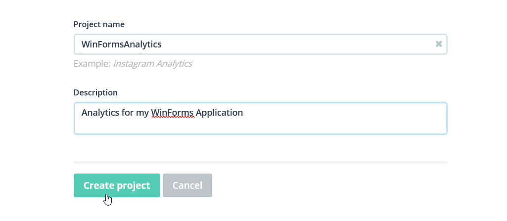Click the horizontal divider above the buttons
The height and width of the screenshot is (221, 507).
pos(260,162)
